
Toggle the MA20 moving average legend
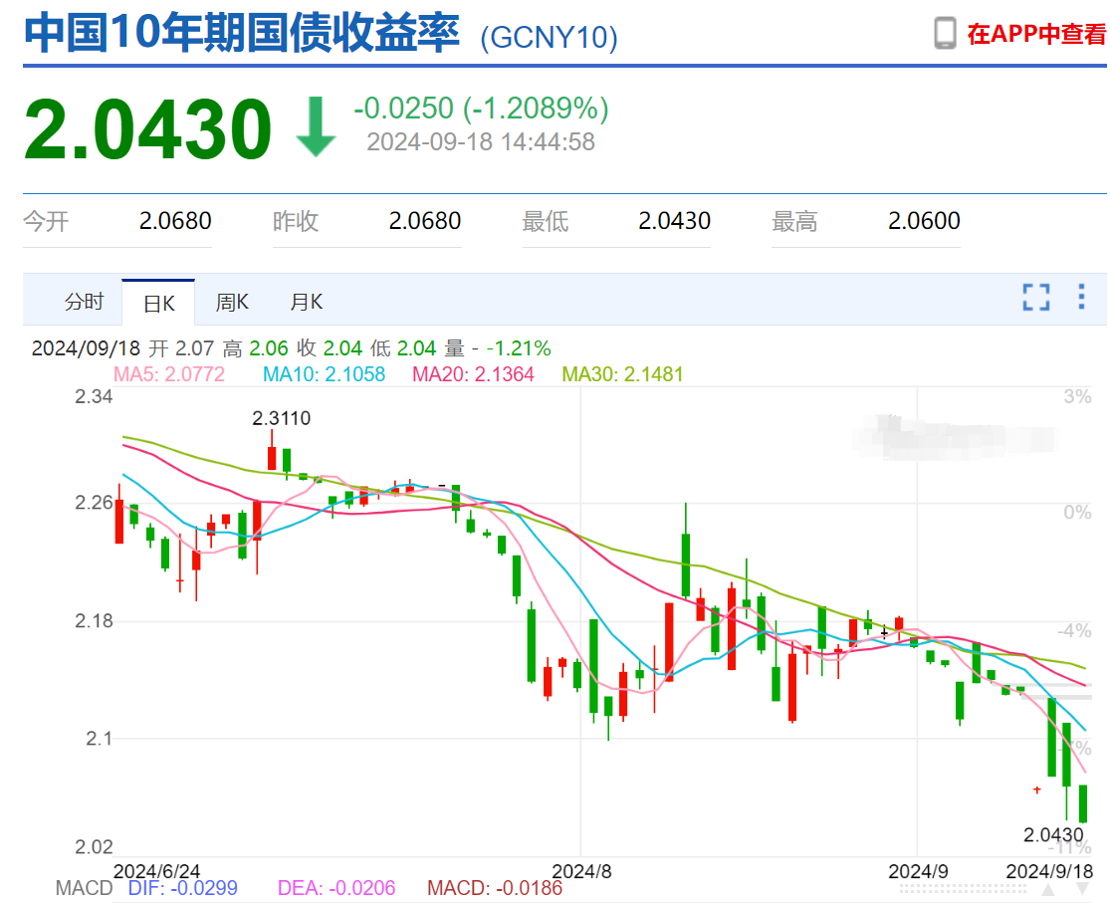[473, 374]
